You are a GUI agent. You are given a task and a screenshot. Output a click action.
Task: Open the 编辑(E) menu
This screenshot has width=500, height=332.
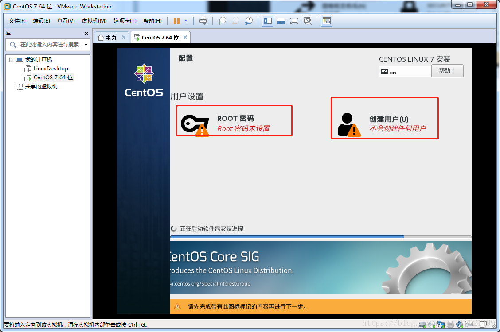pos(41,21)
